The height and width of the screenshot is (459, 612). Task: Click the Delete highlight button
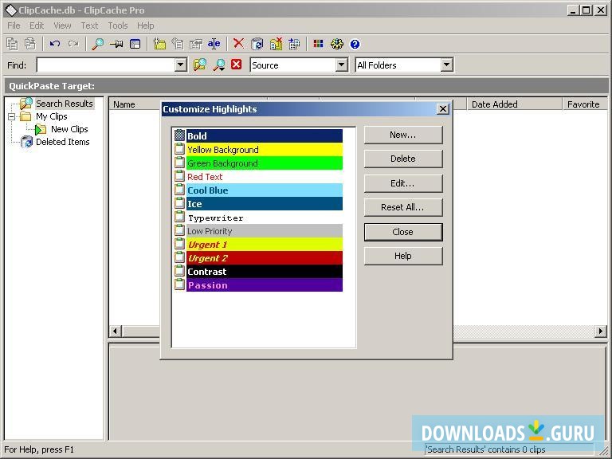[403, 159]
